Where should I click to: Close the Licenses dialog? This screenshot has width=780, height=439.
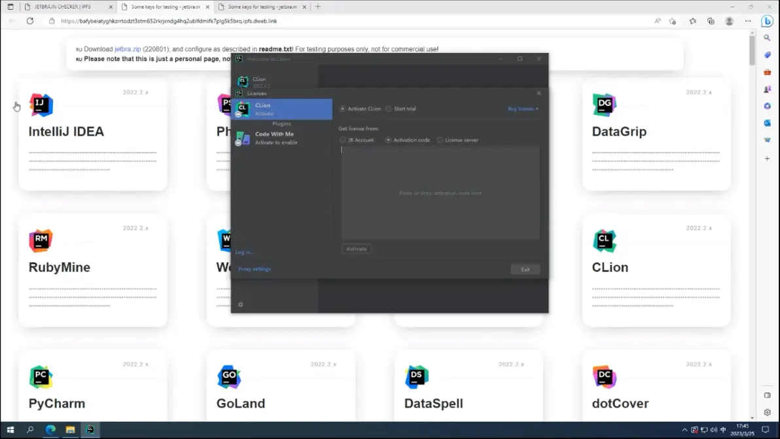539,93
